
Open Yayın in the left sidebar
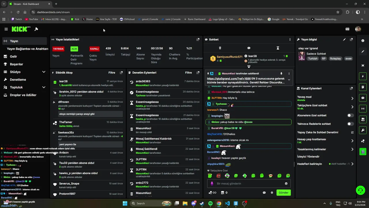24,41
